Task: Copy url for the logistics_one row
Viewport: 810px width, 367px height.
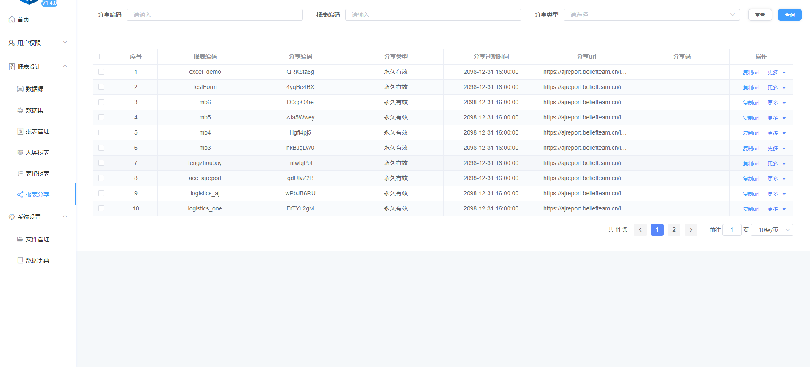Action: pyautogui.click(x=751, y=209)
